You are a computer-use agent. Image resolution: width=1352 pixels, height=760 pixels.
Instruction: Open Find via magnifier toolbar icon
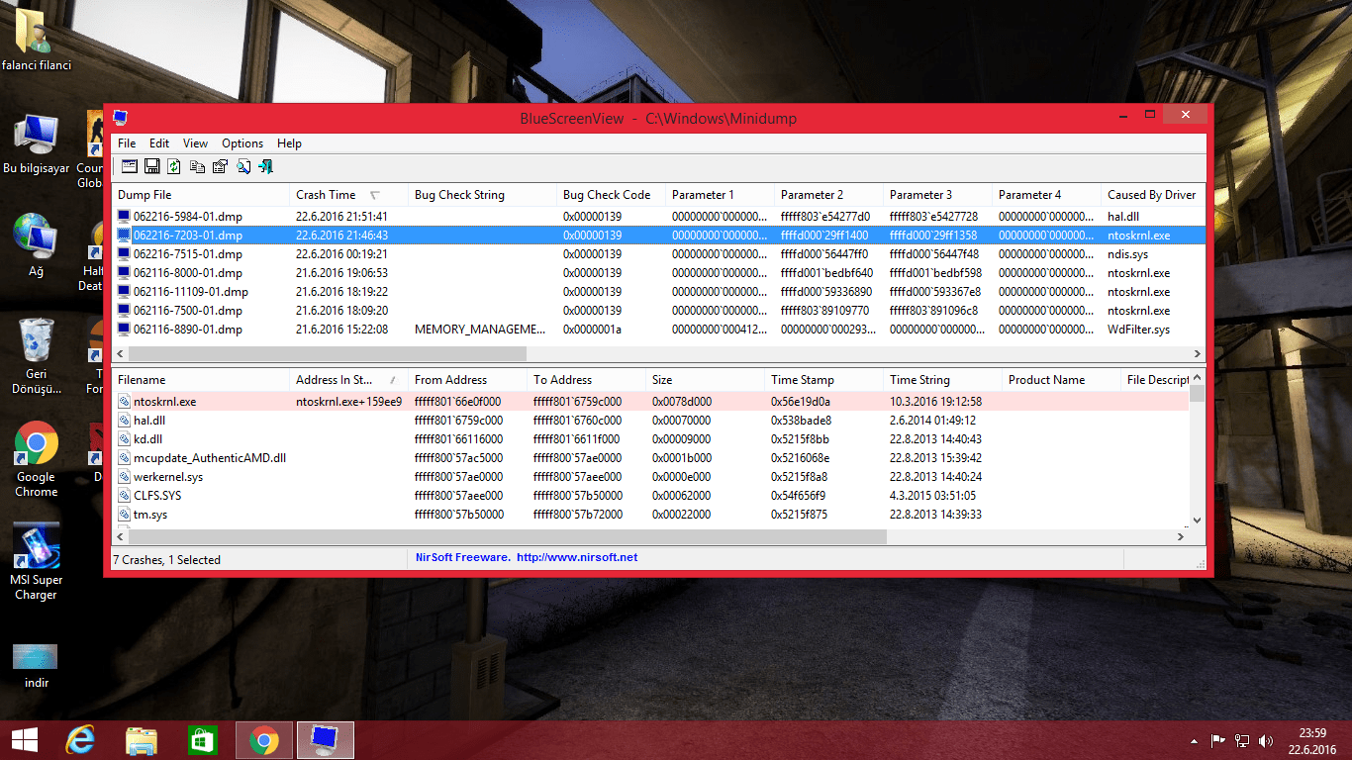pyautogui.click(x=242, y=166)
